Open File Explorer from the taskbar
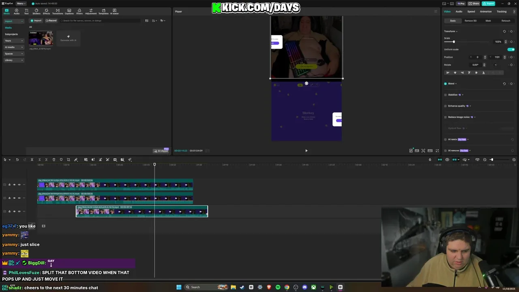 pyautogui.click(x=233, y=287)
